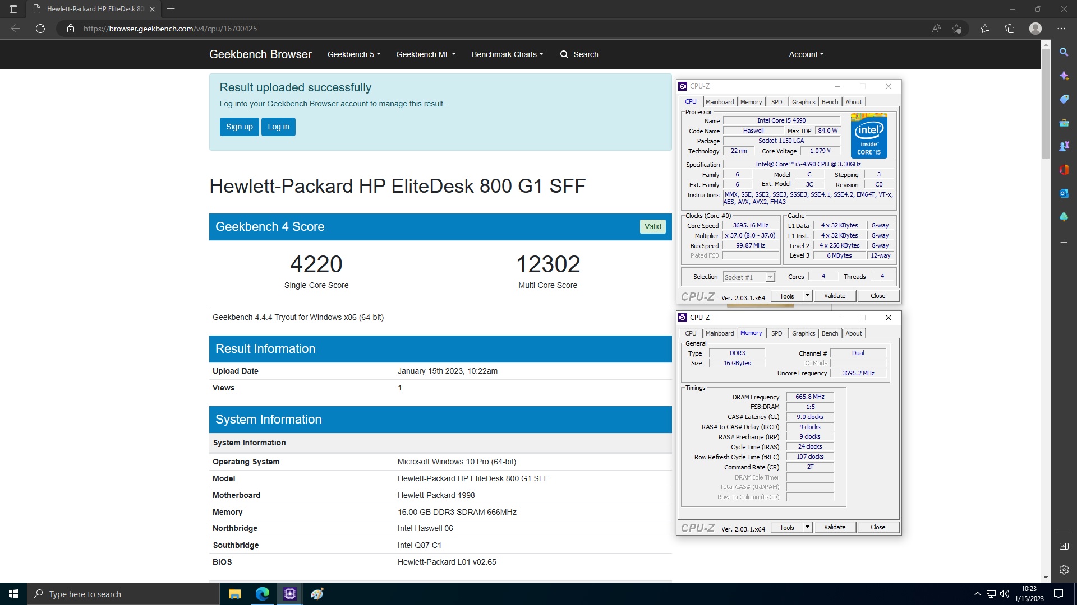The image size is (1077, 605).
Task: Open the browser profile avatar
Action: click(x=1035, y=29)
